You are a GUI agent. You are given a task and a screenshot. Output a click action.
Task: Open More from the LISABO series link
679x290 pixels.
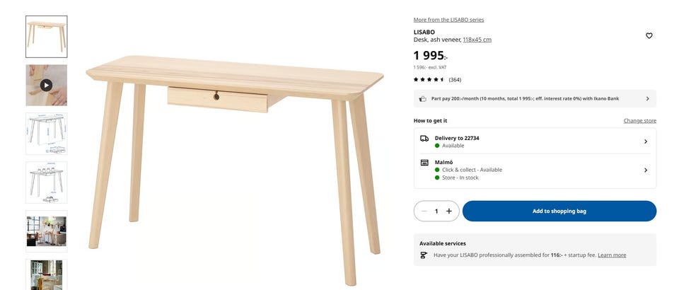coord(448,20)
